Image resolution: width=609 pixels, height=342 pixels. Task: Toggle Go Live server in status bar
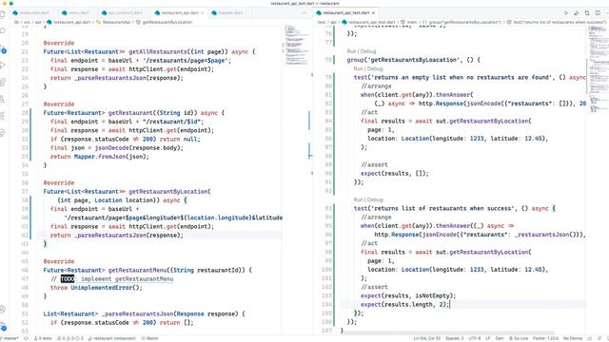(519, 338)
